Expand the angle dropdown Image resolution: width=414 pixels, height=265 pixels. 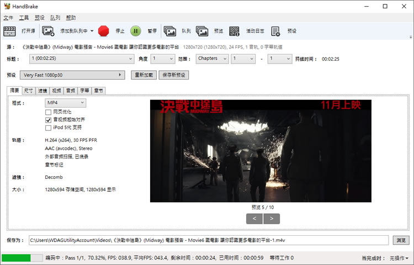click(163, 59)
